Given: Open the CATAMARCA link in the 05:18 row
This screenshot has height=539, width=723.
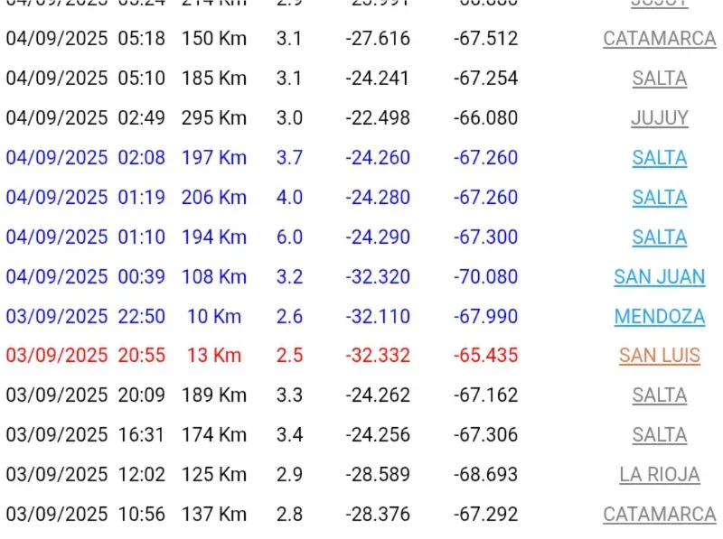Looking at the screenshot, I should pyautogui.click(x=659, y=39).
